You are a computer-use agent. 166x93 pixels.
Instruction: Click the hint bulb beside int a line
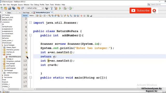[x=26, y=52]
